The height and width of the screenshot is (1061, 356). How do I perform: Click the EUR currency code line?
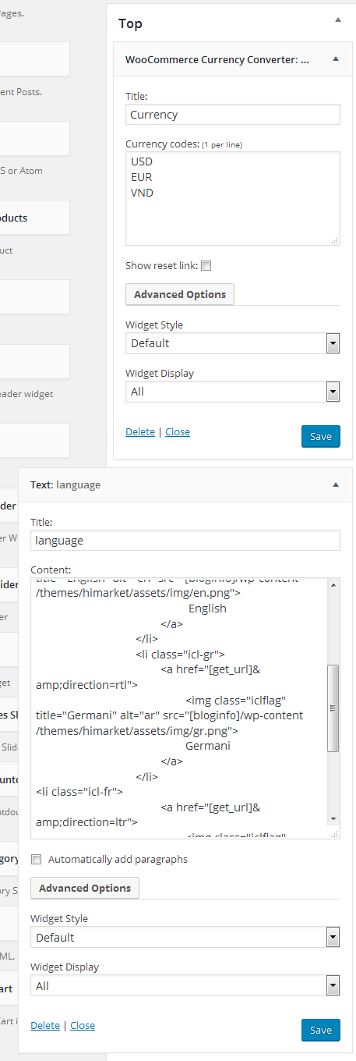tap(142, 177)
